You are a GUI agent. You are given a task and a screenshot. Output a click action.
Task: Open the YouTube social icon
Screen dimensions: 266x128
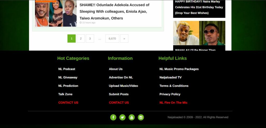click(x=132, y=117)
